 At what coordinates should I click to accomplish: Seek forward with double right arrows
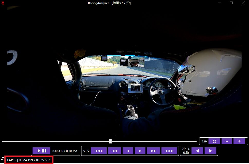[x=153, y=151]
